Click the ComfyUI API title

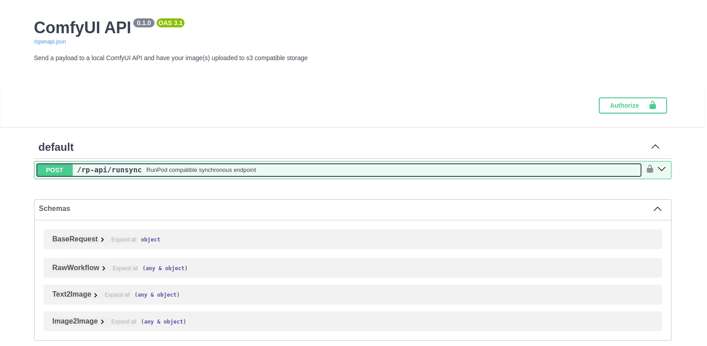pos(83,28)
